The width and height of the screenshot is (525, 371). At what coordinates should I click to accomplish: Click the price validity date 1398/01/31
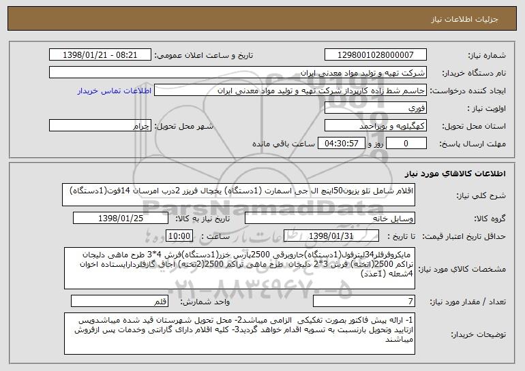click(331, 236)
